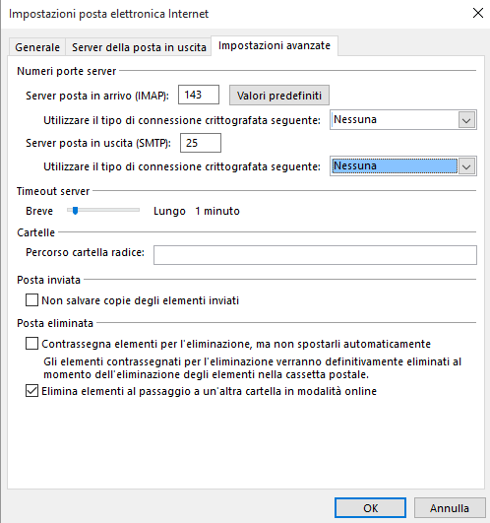490x523 pixels.
Task: Click the SMTP port number field
Action: (x=201, y=143)
